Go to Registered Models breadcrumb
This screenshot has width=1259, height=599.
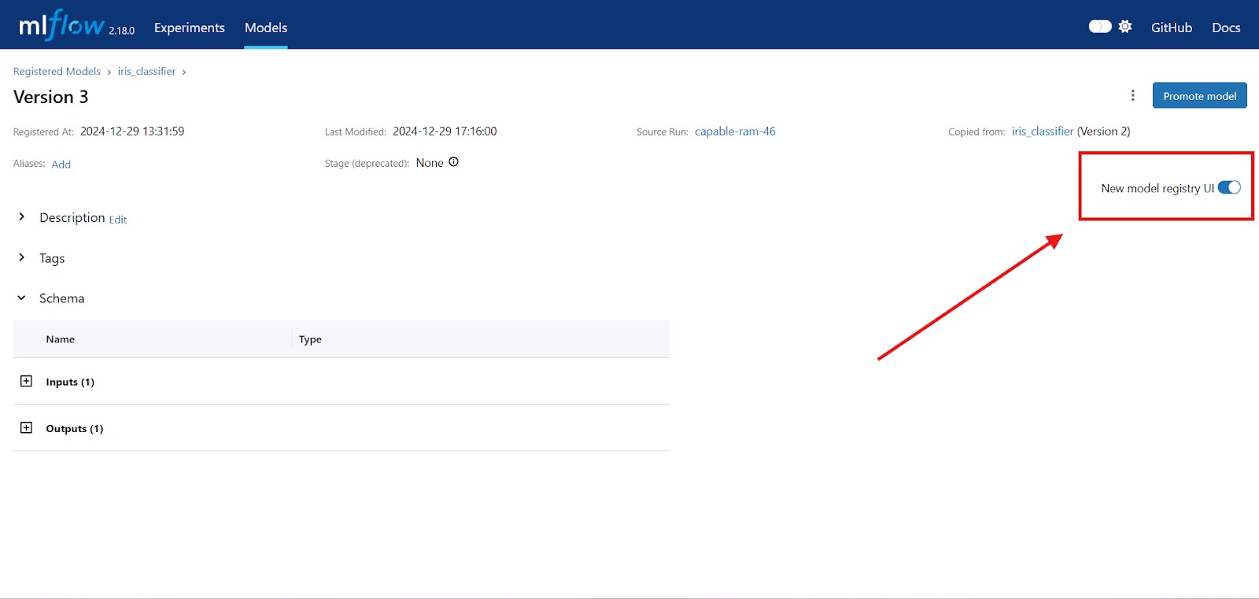point(57,71)
